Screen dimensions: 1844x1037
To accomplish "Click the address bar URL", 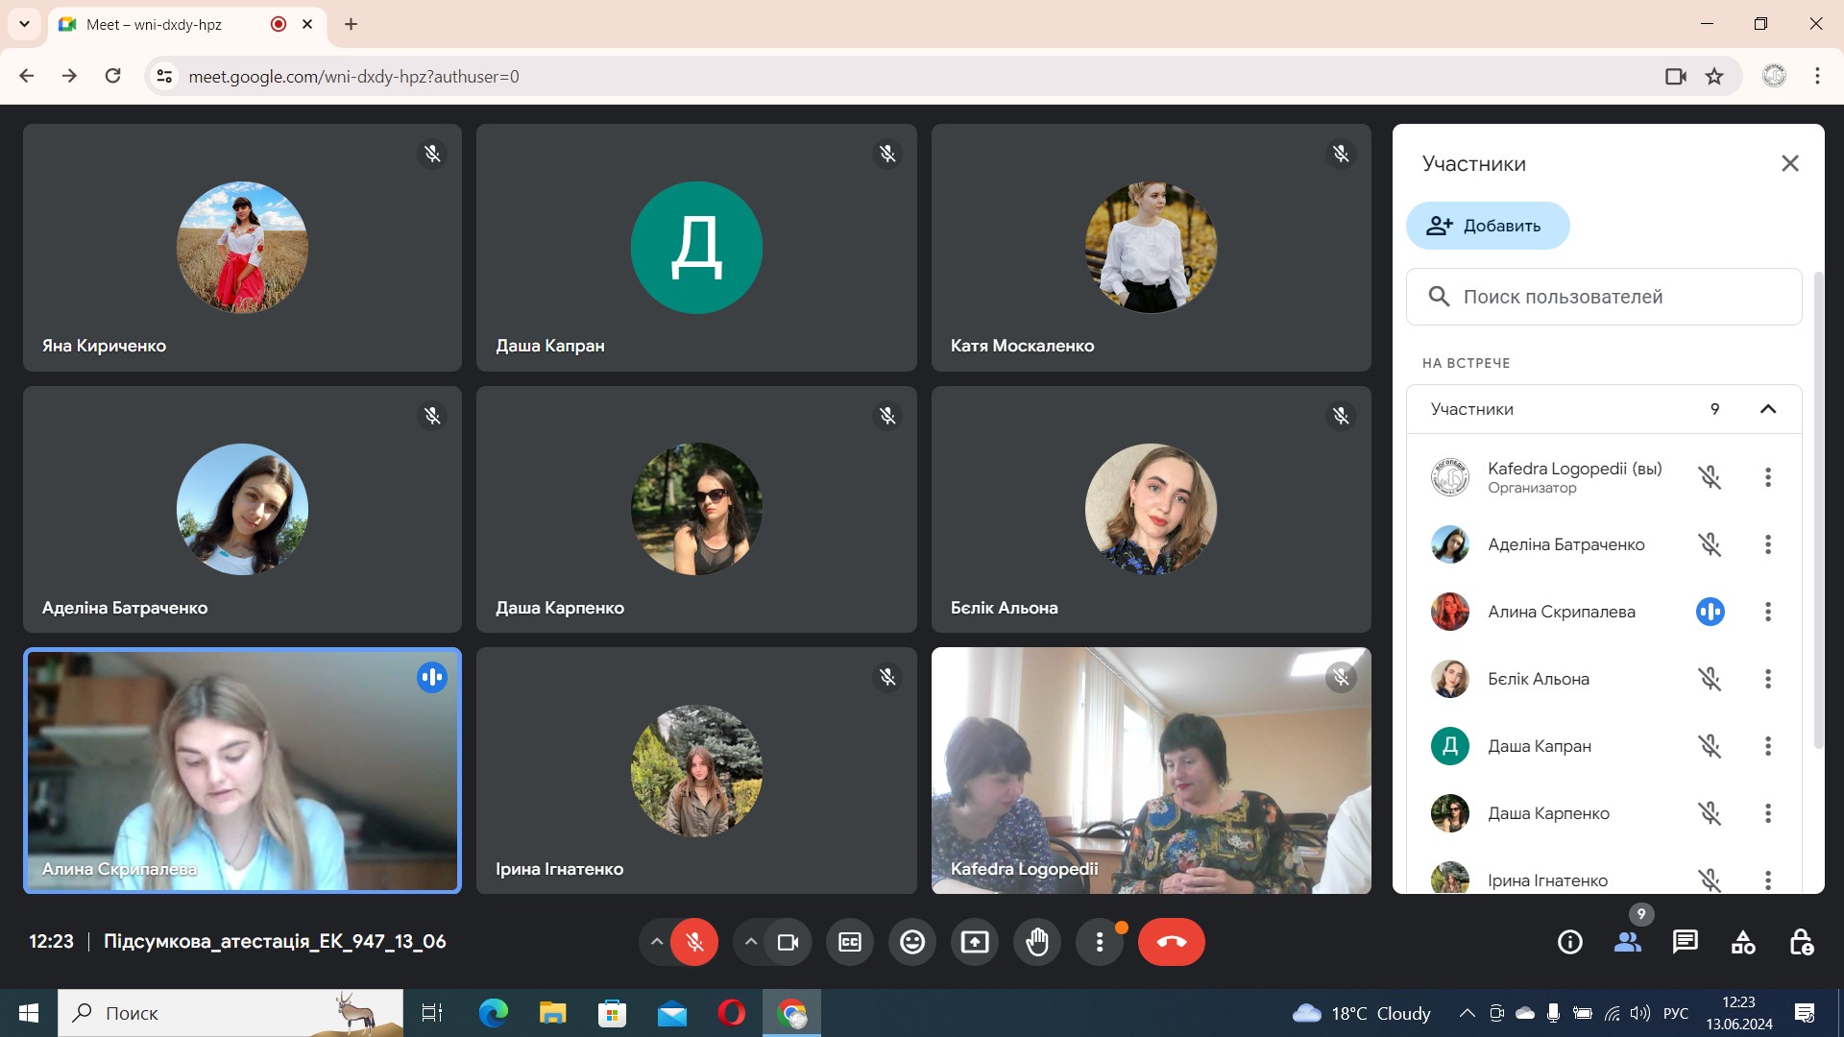I will (353, 77).
